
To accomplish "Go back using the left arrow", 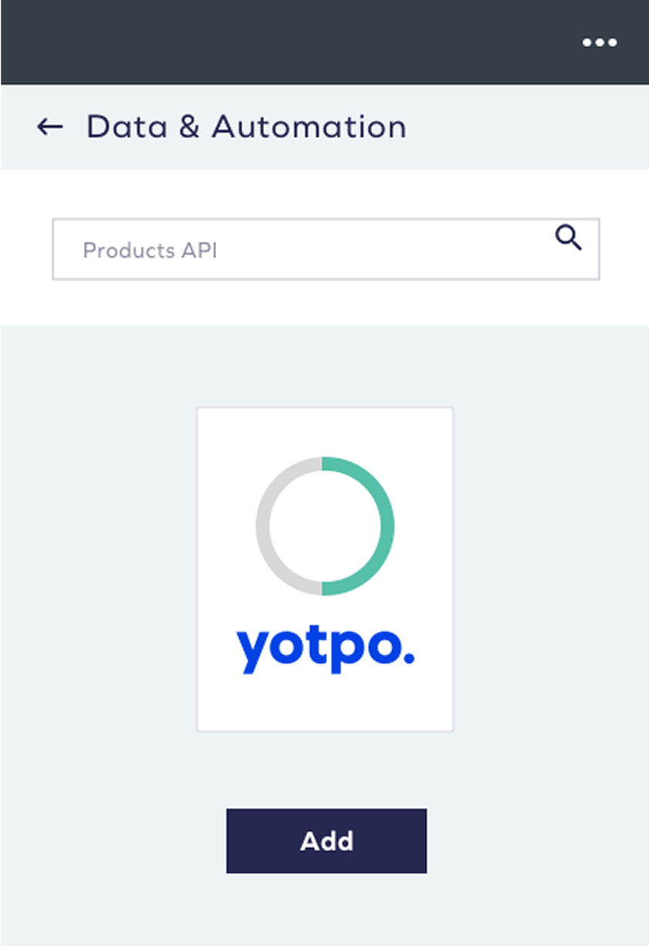I will click(50, 127).
